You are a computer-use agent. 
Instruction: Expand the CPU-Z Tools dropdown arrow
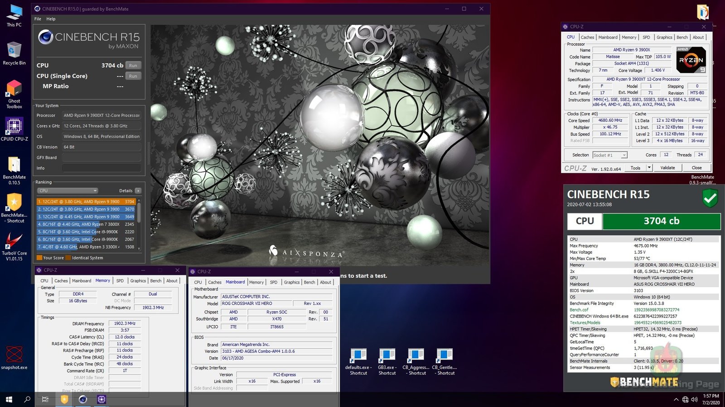click(649, 168)
